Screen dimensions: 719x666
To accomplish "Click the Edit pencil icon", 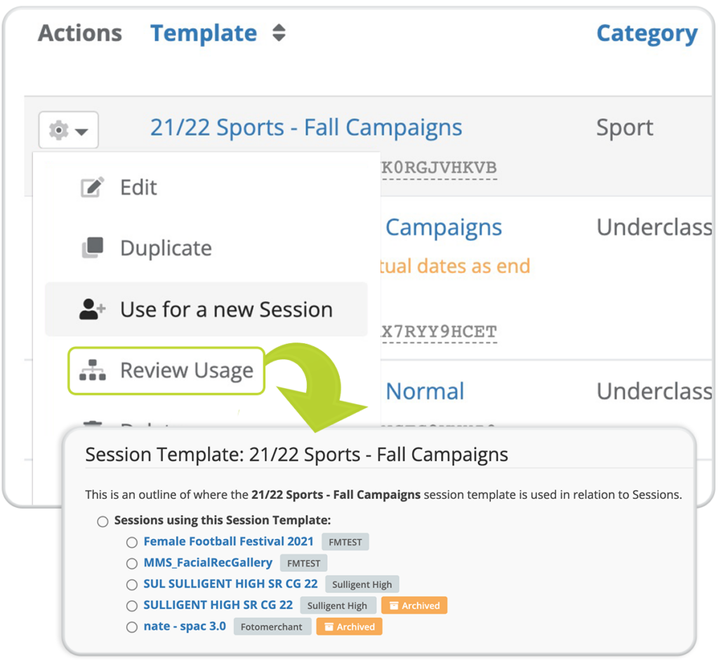I will 92,187.
